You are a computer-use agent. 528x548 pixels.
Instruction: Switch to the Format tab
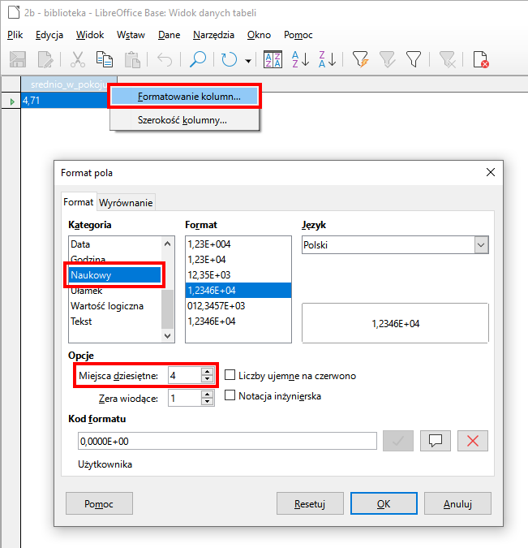tap(79, 202)
